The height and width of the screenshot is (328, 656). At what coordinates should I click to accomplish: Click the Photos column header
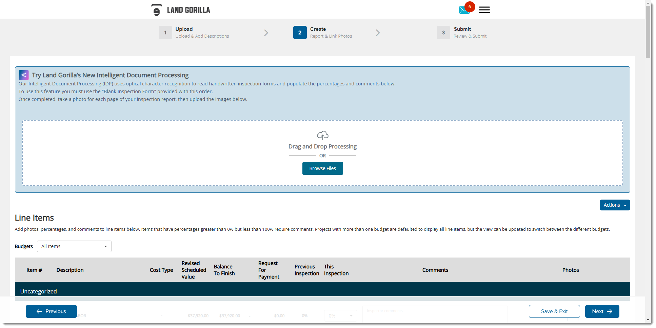tap(571, 270)
